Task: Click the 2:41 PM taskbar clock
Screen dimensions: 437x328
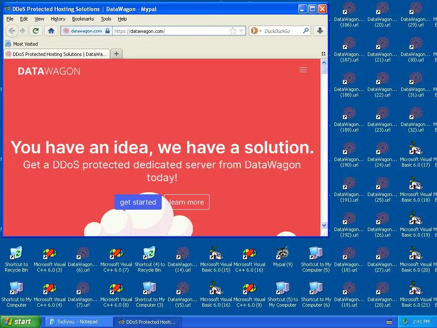Action: click(421, 322)
